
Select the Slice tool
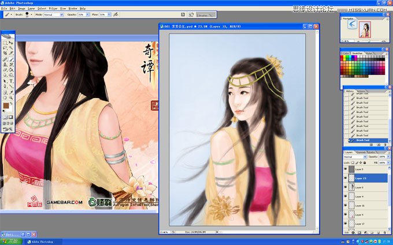point(11,53)
